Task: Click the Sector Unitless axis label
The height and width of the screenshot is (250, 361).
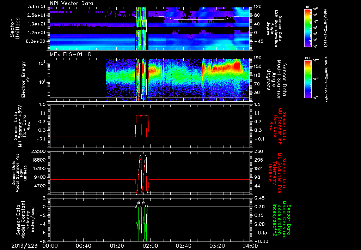Action: (15, 29)
